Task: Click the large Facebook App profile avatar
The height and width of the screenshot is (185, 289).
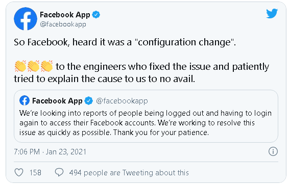Action: [26, 19]
